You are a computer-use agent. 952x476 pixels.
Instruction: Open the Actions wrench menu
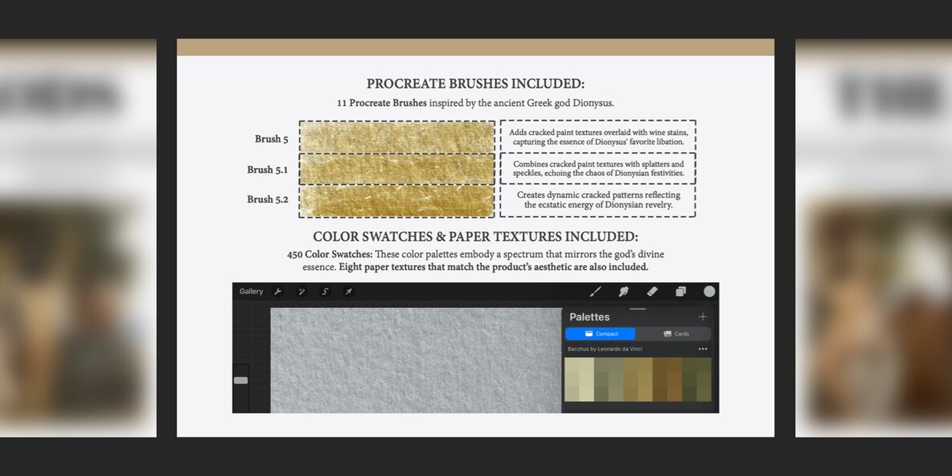pos(278,292)
